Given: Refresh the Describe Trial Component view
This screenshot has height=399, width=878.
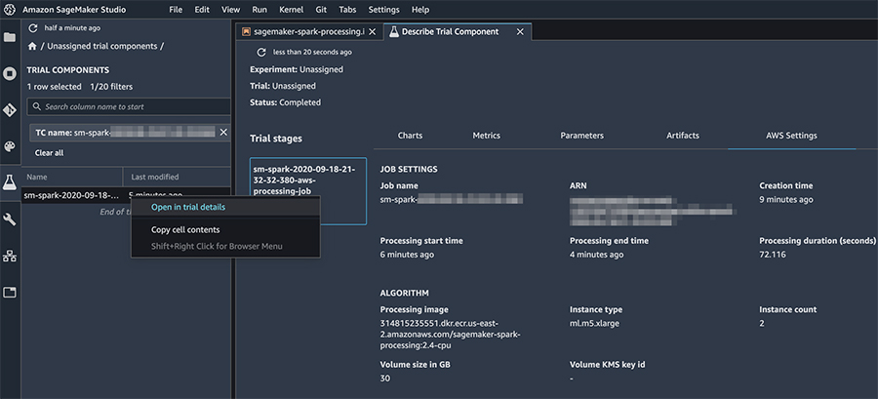Looking at the screenshot, I should point(260,52).
